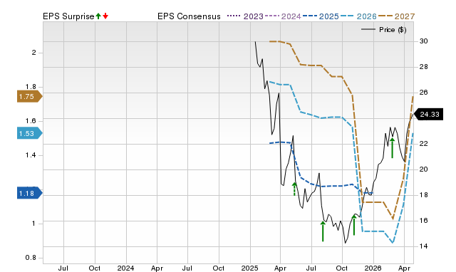Click the green surprise arrow near August 2025
The height and width of the screenshot is (272, 456).
click(x=323, y=231)
